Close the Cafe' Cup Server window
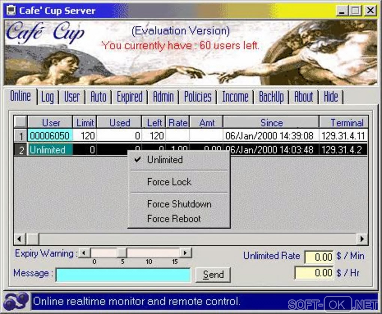 pos(370,11)
